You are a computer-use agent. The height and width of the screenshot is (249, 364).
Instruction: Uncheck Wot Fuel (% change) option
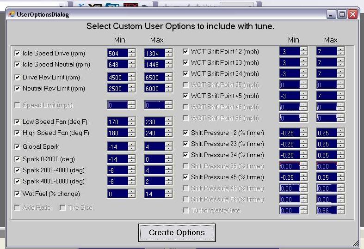17,194
